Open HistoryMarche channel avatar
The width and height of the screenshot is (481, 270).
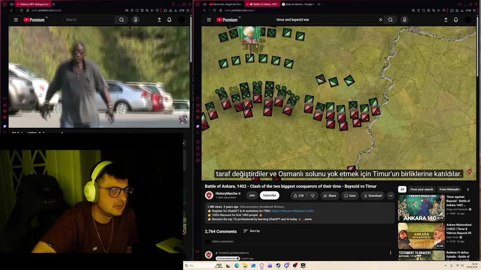coord(209,195)
